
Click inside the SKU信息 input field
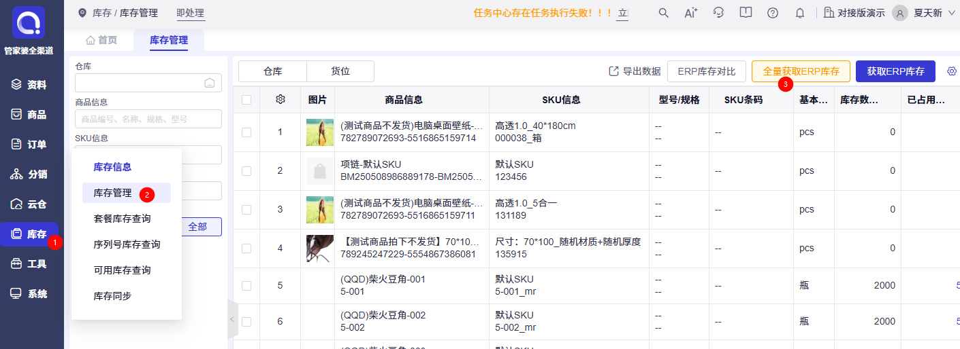(148, 155)
